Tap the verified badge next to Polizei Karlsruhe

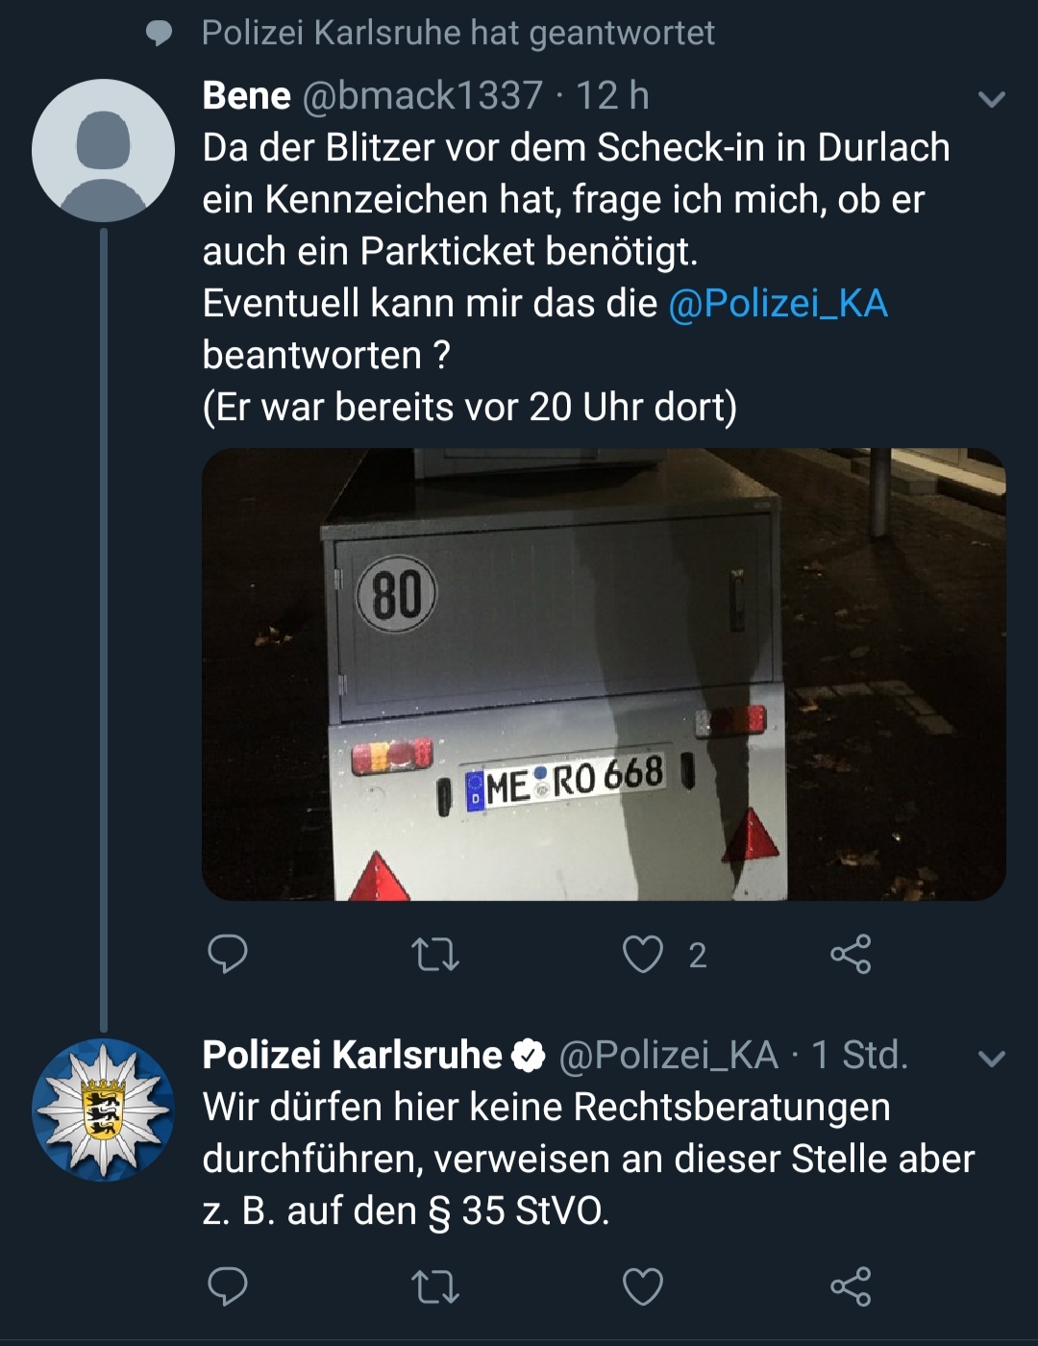528,1056
